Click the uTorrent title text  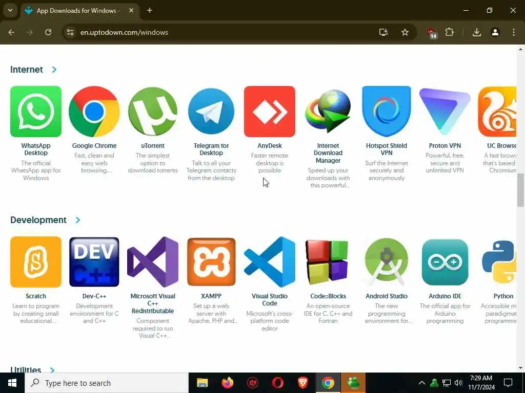(153, 146)
